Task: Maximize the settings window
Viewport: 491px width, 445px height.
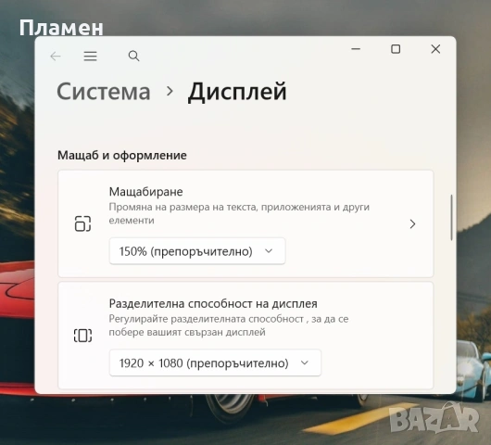Action: point(396,49)
